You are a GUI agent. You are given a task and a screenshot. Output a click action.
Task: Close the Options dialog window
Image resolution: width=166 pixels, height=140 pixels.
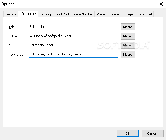[x=161, y=4]
